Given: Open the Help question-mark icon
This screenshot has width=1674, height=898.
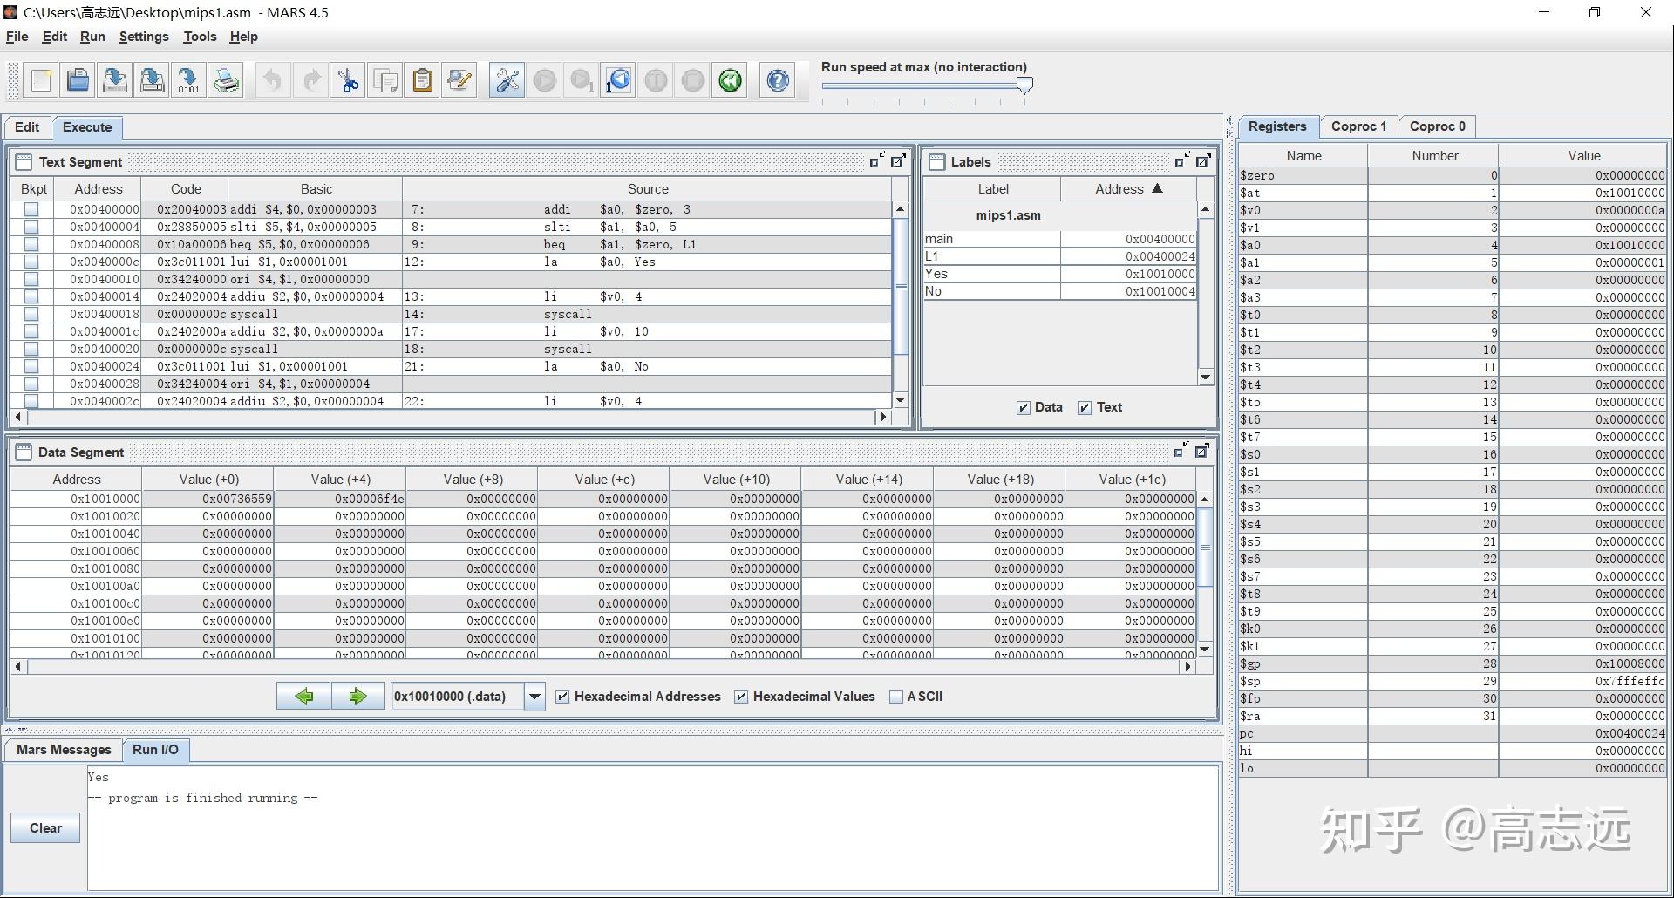Looking at the screenshot, I should 778,81.
